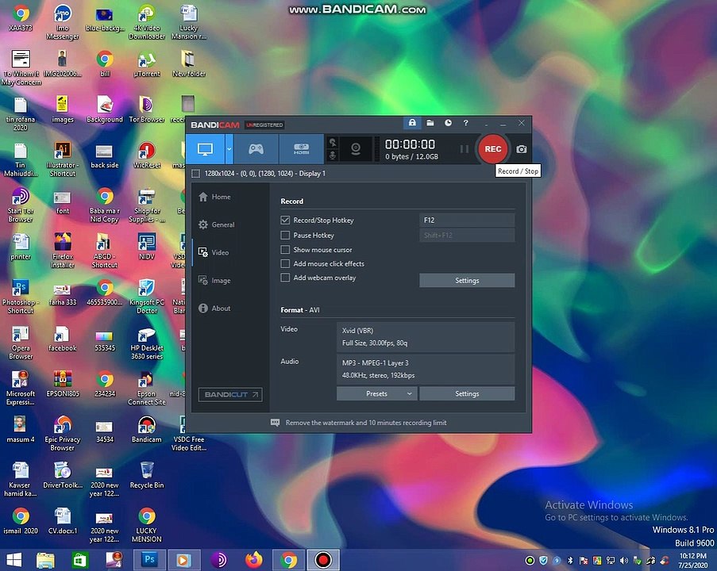This screenshot has width=717, height=571.
Task: Select the Tor Browser desktop icon
Action: (x=146, y=109)
